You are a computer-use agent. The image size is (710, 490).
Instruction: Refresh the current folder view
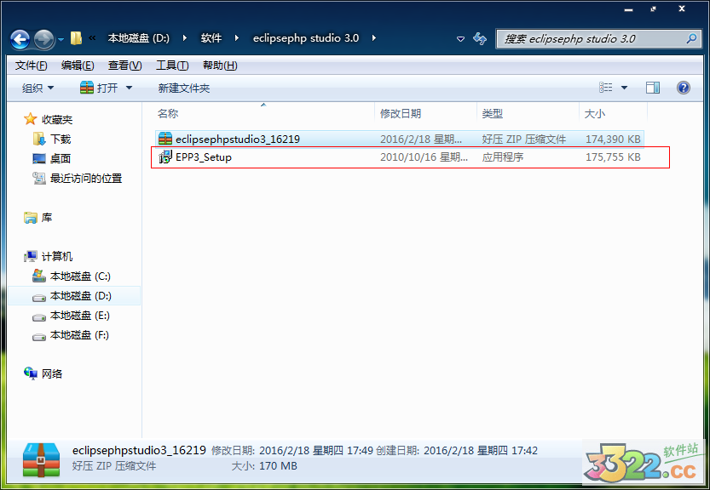point(480,39)
